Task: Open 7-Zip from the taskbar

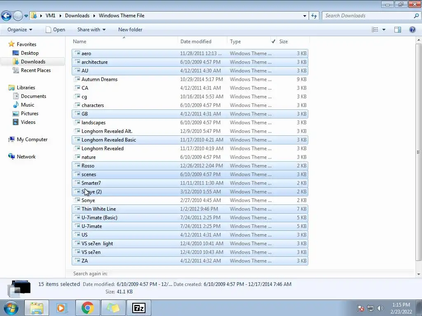Action: pos(139,308)
